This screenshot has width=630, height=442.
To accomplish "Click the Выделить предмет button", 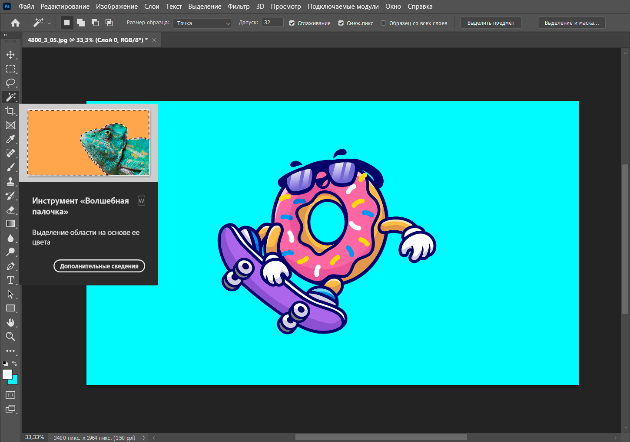I will pyautogui.click(x=491, y=23).
